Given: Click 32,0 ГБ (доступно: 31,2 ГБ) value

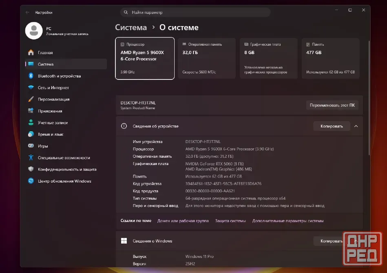Looking at the screenshot, I should pos(209,156).
